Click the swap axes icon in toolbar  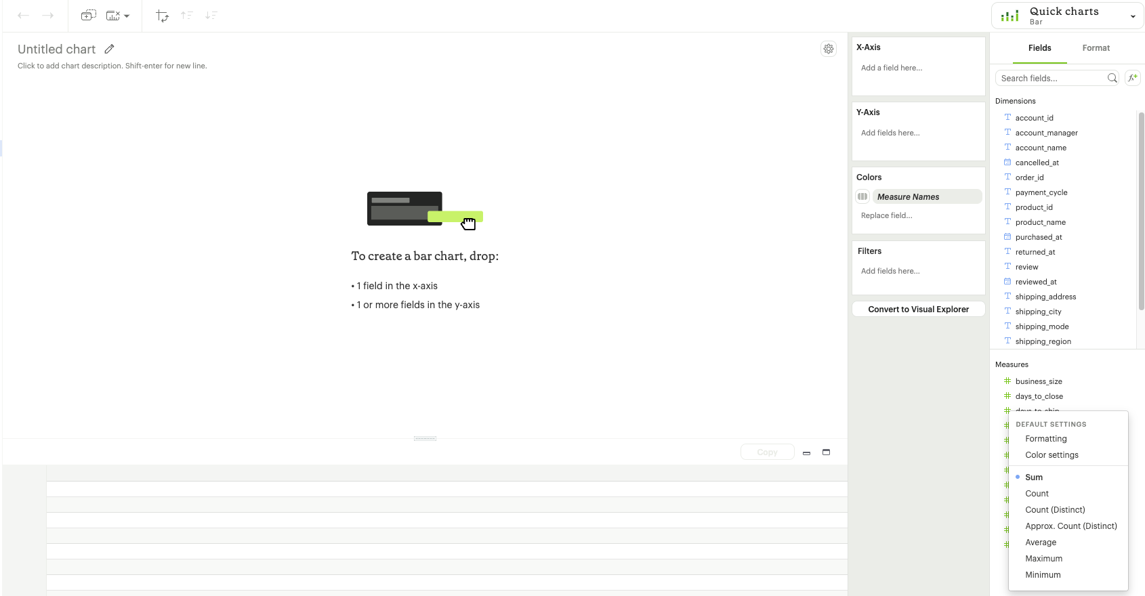point(162,16)
